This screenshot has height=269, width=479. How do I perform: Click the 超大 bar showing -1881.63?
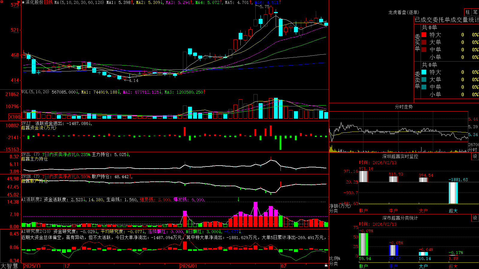tap(453, 193)
